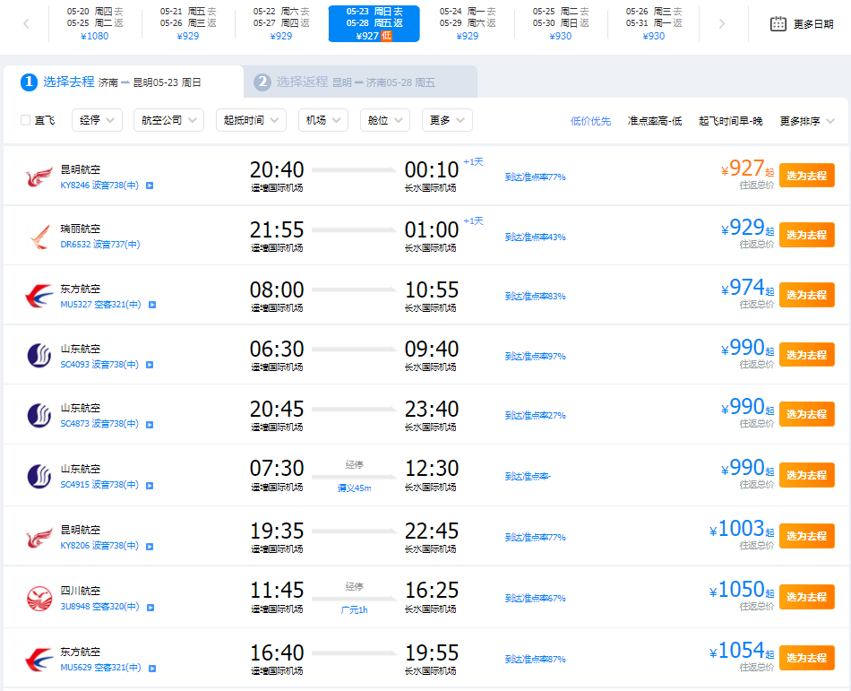Open info icon next to SC4873
This screenshot has width=851, height=691.
pos(150,425)
